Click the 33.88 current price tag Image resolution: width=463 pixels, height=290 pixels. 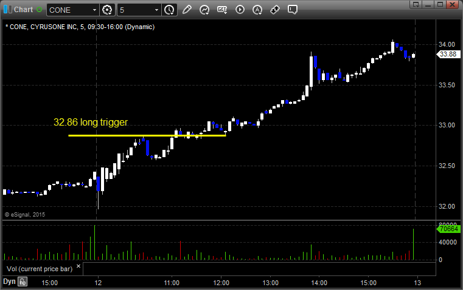pyautogui.click(x=448, y=54)
